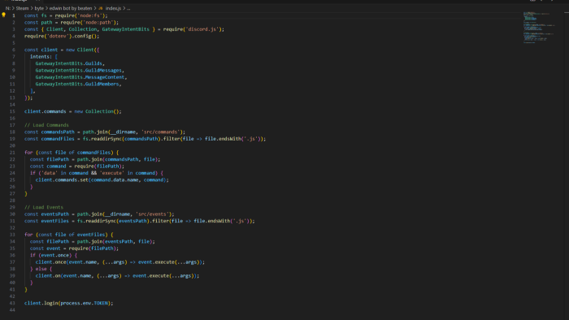Click line number 43 in the gutter
The height and width of the screenshot is (320, 569).
[12, 303]
